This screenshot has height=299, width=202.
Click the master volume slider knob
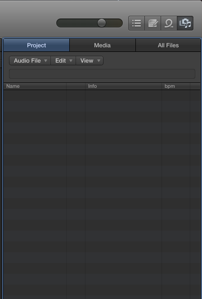pyautogui.click(x=102, y=23)
